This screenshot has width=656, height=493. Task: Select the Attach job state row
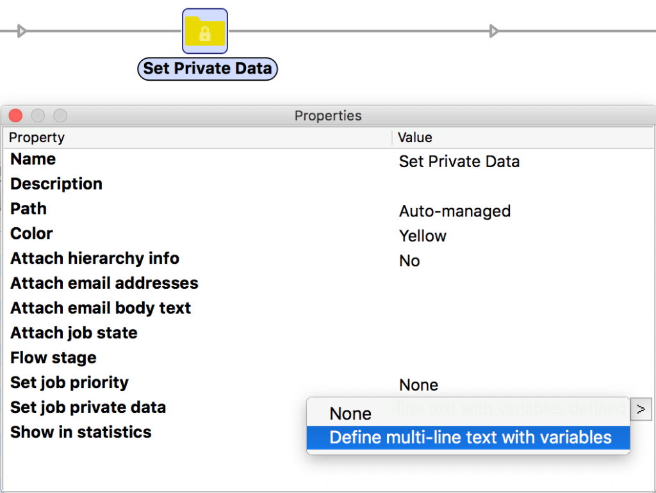pos(74,333)
